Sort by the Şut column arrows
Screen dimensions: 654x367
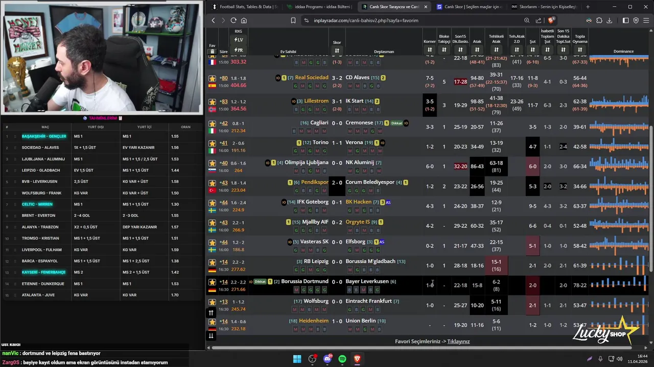pyautogui.click(x=532, y=49)
